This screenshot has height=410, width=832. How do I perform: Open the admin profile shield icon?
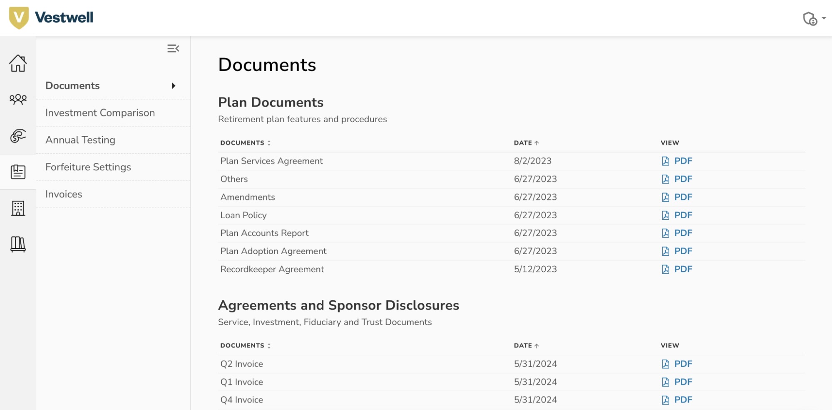pos(810,18)
